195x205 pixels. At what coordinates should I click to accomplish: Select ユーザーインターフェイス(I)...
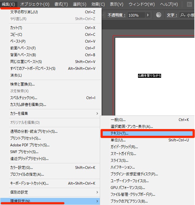(147, 181)
